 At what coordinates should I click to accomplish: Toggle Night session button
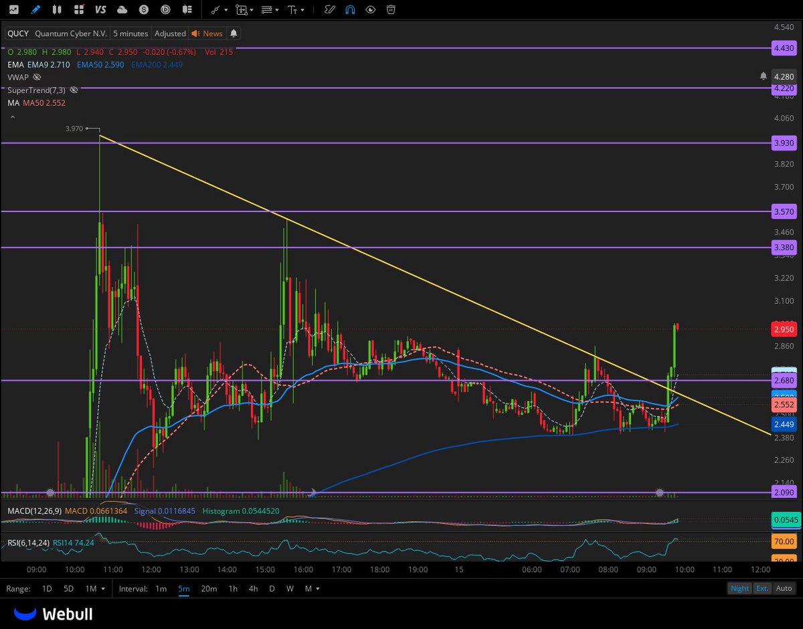(740, 588)
